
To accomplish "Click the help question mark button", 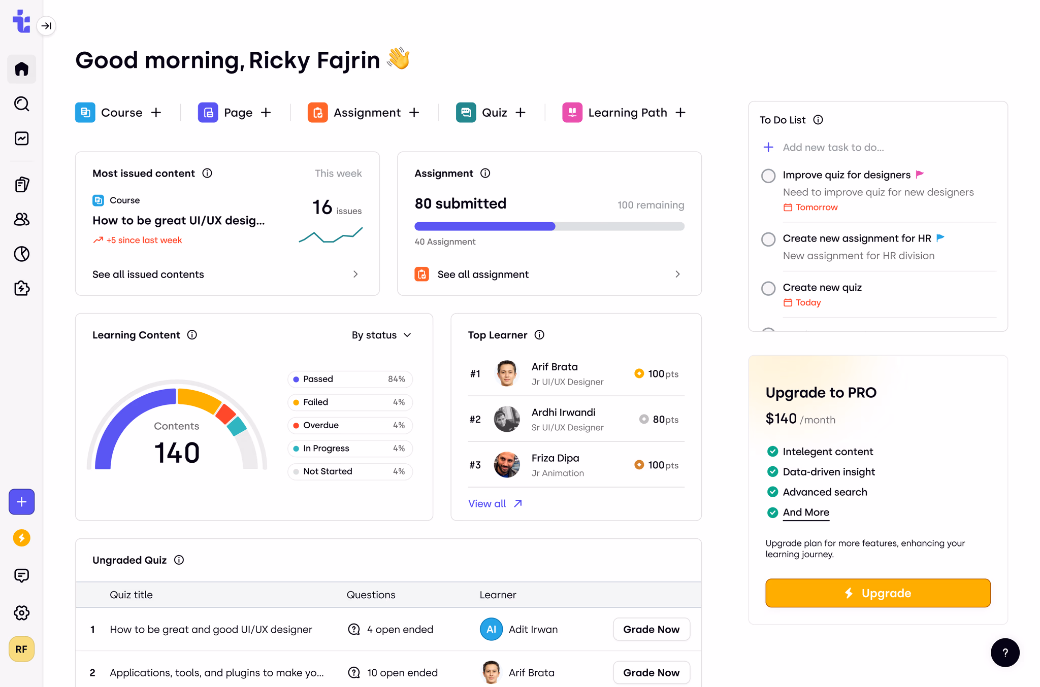I will pos(1005,652).
